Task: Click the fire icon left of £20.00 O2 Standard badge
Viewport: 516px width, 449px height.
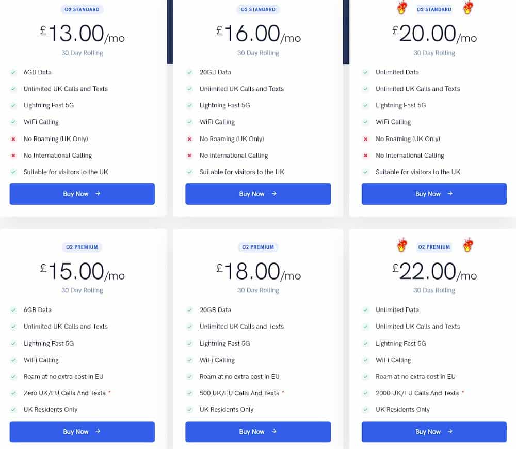Action: (401, 8)
